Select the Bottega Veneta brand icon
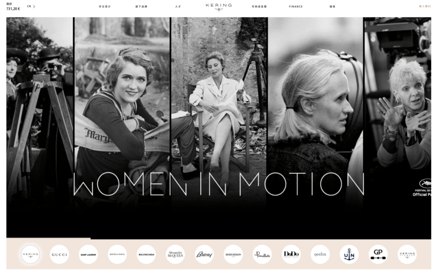This screenshot has width=436, height=271. click(117, 254)
